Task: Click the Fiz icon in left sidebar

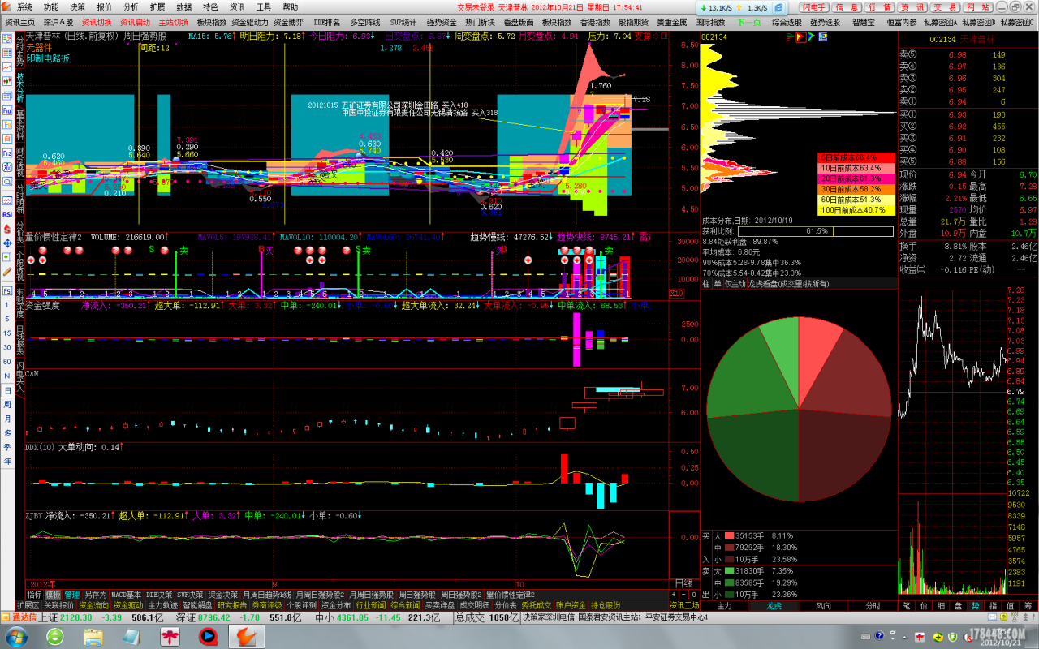Action: click(x=6, y=153)
